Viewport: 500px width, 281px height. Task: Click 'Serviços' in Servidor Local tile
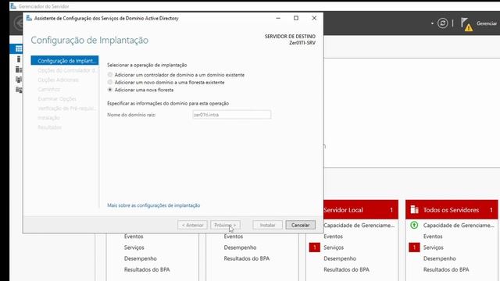pyautogui.click(x=334, y=247)
